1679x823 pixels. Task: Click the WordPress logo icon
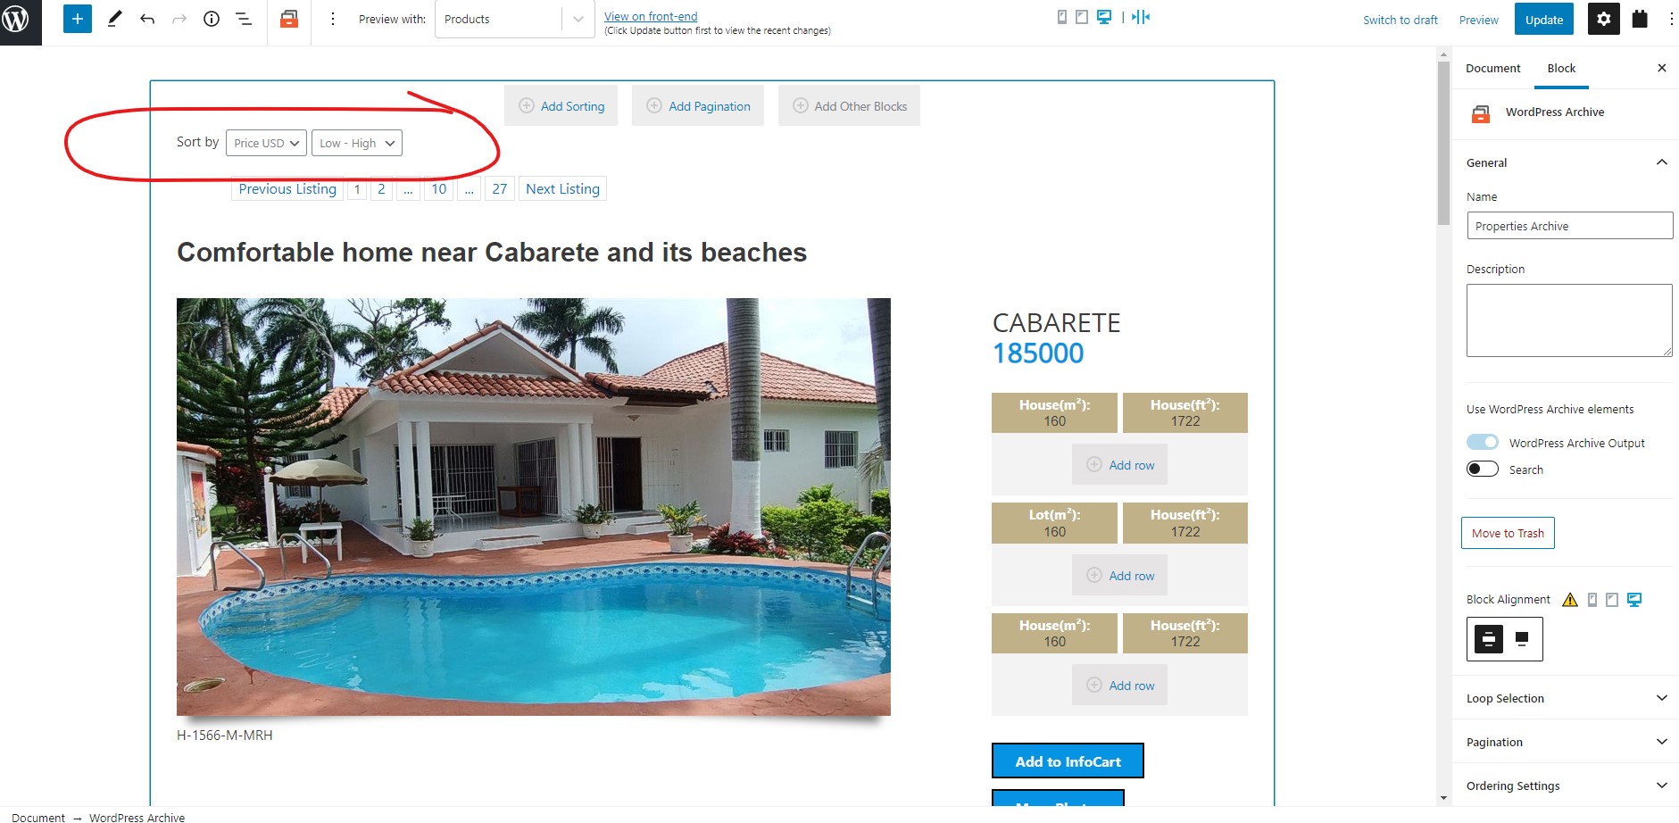(x=16, y=19)
